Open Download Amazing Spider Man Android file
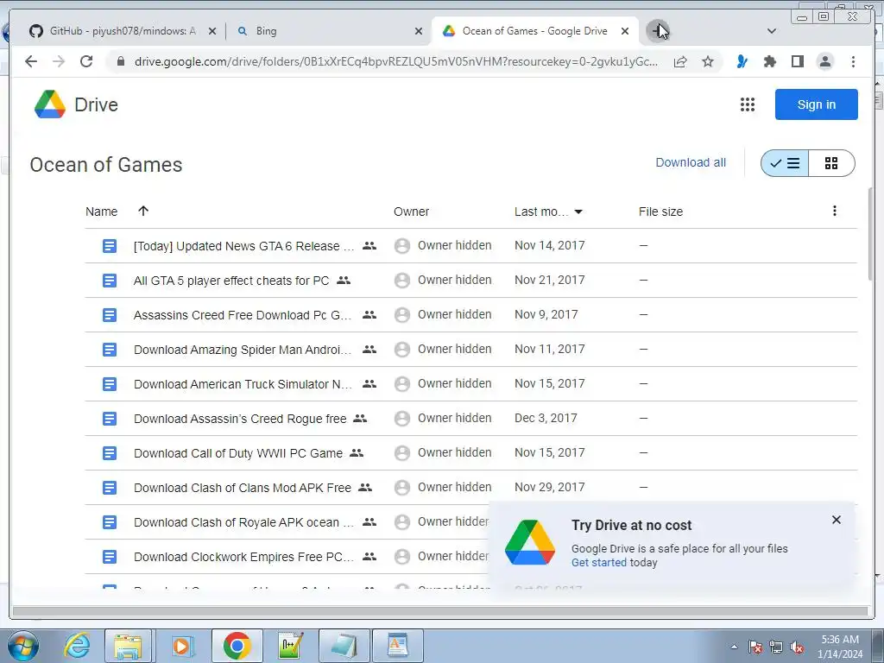The width and height of the screenshot is (884, 663). [x=243, y=350]
